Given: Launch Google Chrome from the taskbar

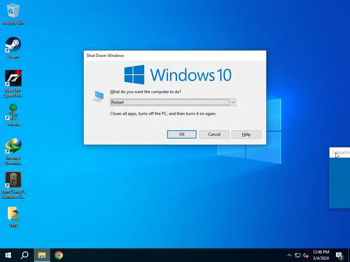Looking at the screenshot, I should tap(59, 255).
